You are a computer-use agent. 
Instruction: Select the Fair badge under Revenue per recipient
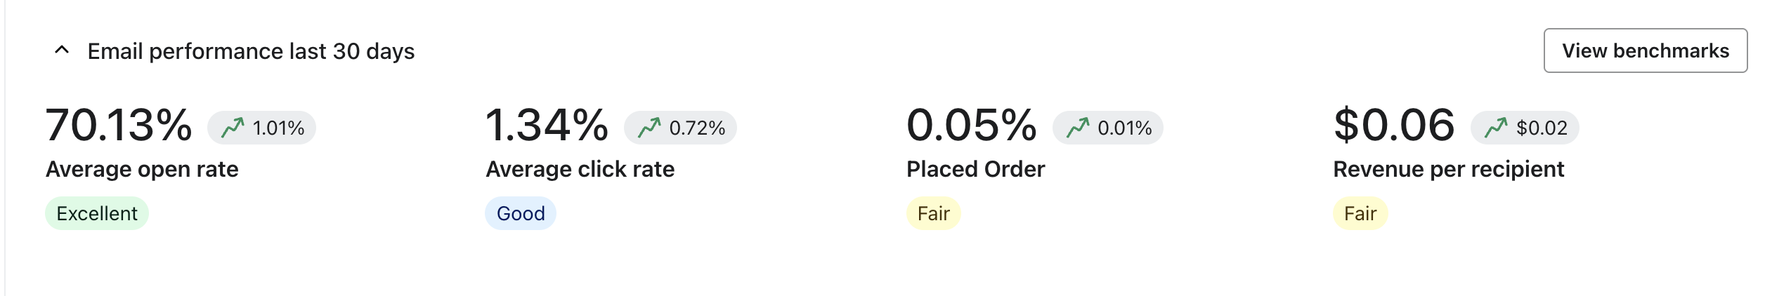click(1360, 213)
